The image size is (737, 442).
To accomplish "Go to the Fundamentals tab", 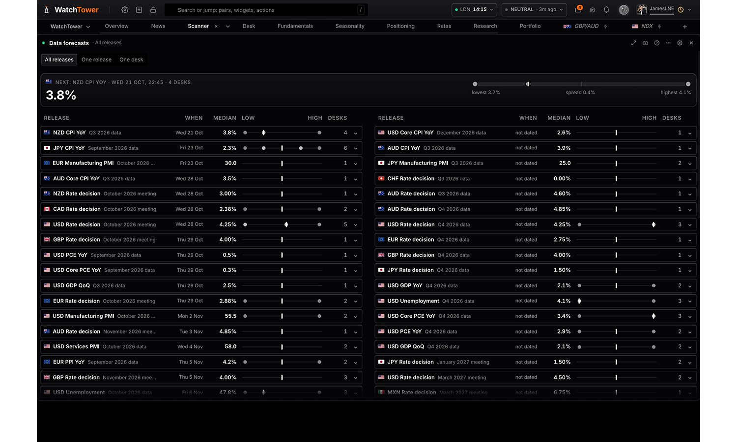I will (x=295, y=26).
